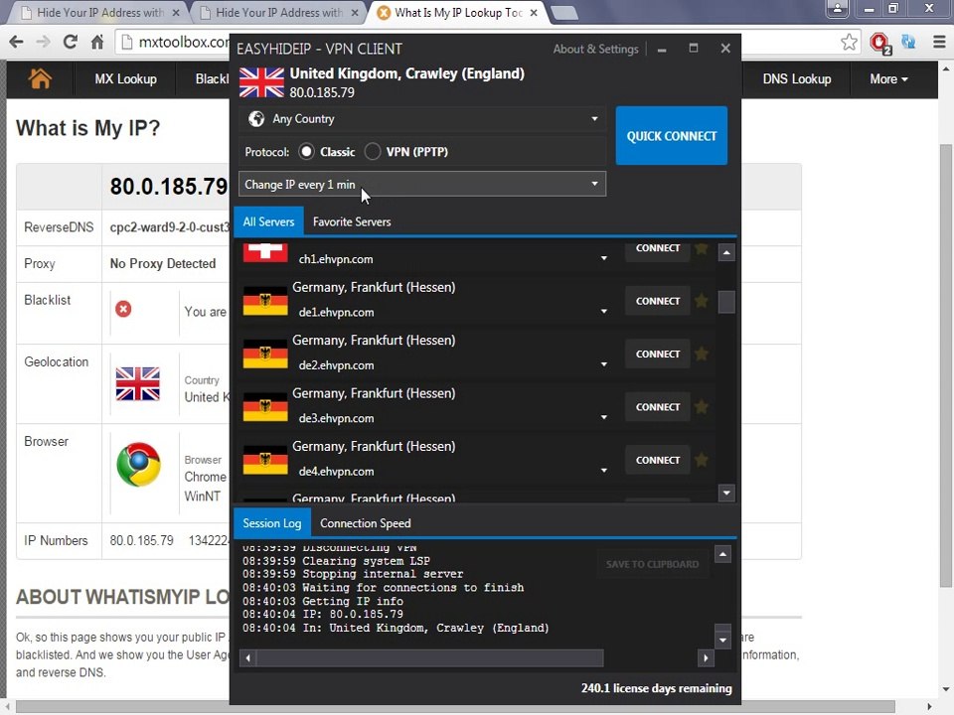Open MX Lookup in the navbar
The height and width of the screenshot is (715, 954).
[x=125, y=79]
